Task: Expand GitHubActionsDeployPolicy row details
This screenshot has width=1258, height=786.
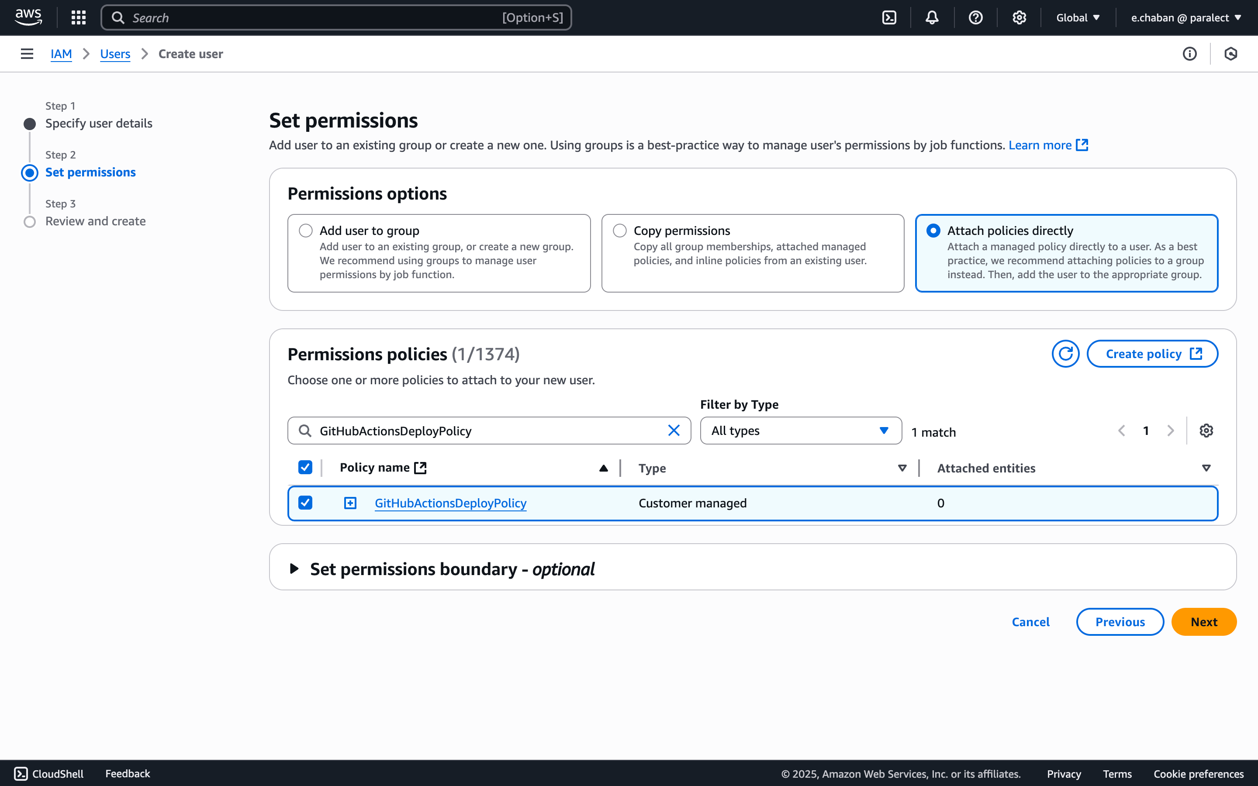Action: point(350,503)
